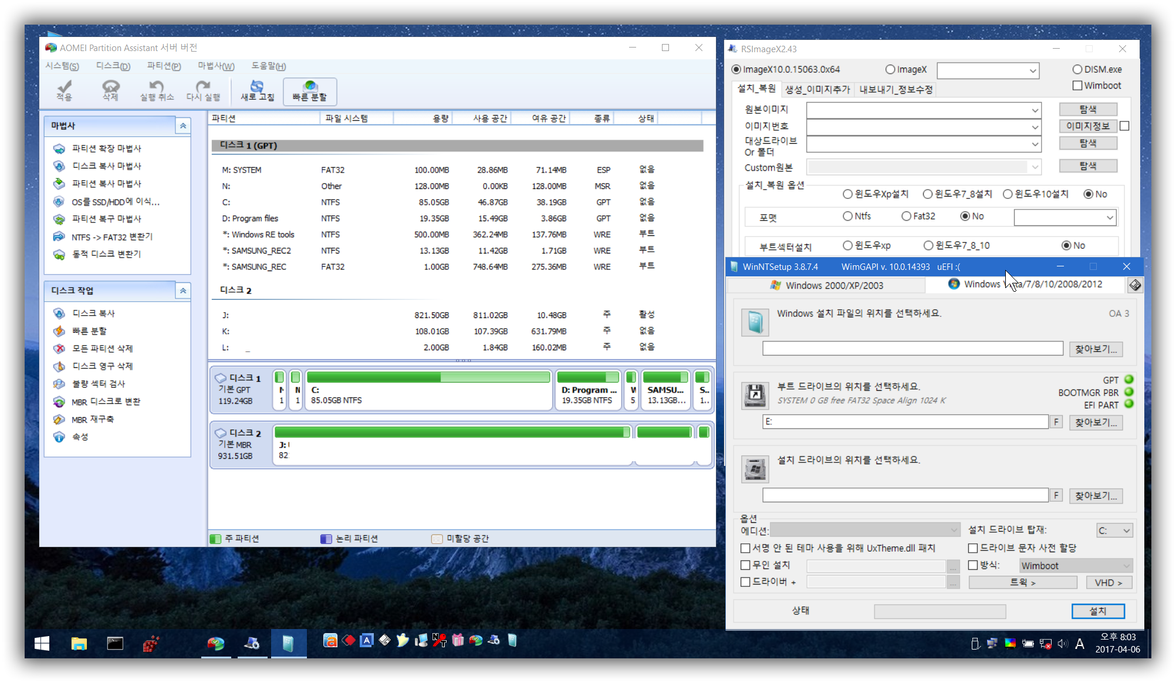This screenshot has height=683, width=1176.
Task: Click the 트윅 > button
Action: 1023,583
